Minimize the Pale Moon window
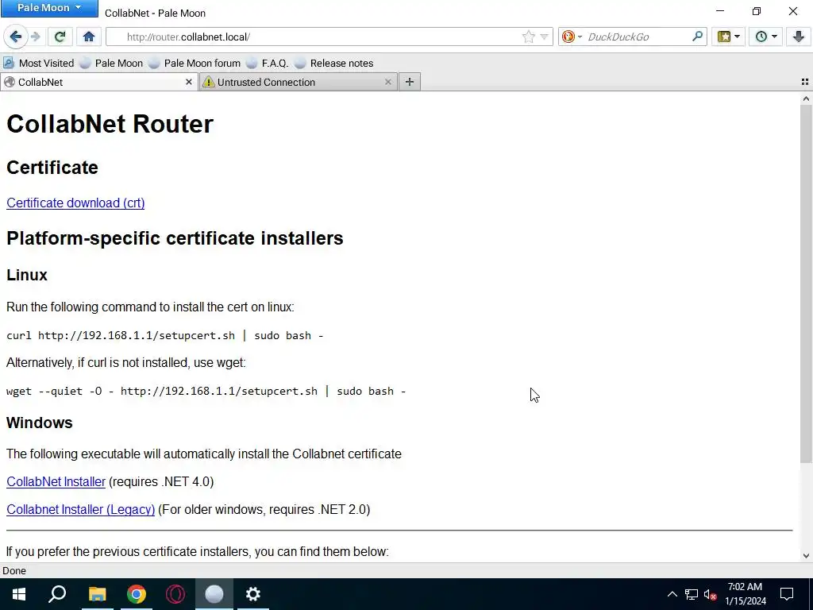 click(x=720, y=11)
